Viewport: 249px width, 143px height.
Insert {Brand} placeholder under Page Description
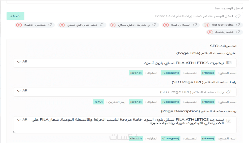pyautogui.click(x=136, y=138)
